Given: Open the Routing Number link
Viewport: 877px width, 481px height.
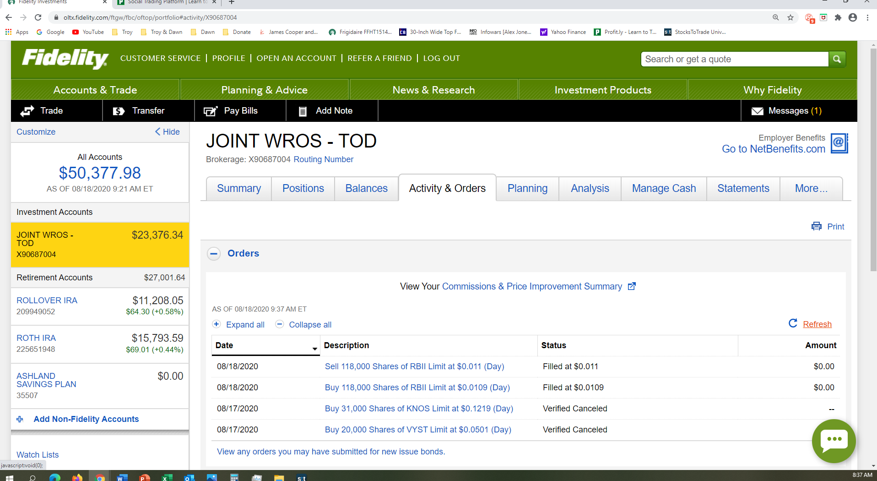Looking at the screenshot, I should point(324,159).
